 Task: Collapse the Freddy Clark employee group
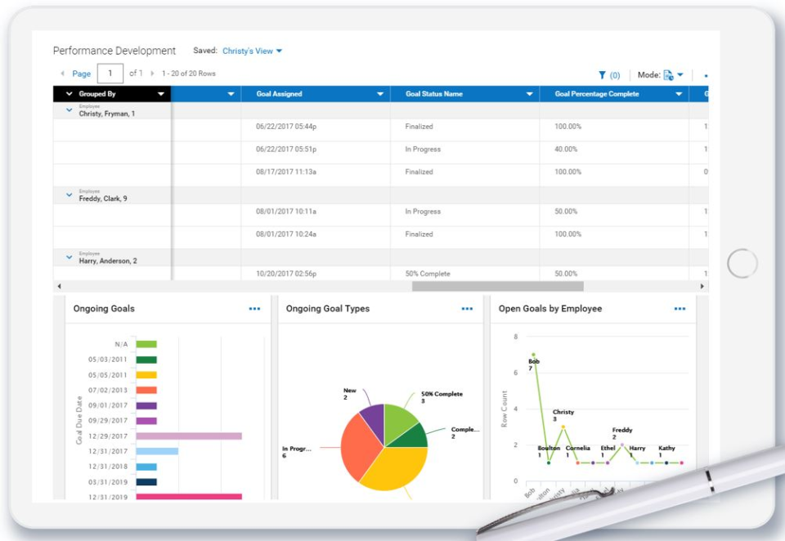69,194
